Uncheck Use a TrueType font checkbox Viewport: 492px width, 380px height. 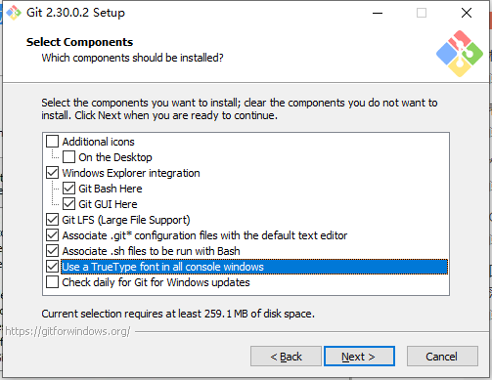[52, 267]
